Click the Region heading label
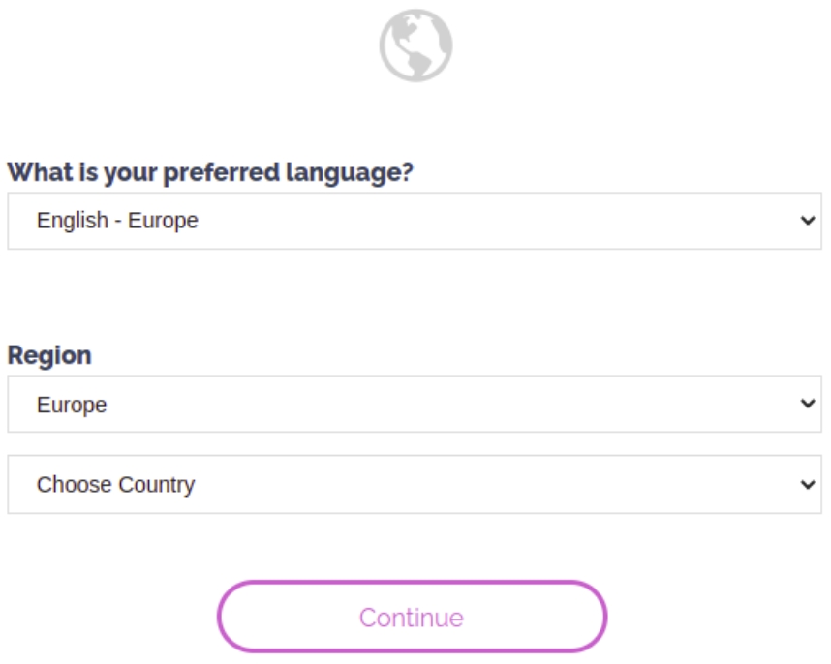Image resolution: width=831 pixels, height=664 pixels. 49,355
